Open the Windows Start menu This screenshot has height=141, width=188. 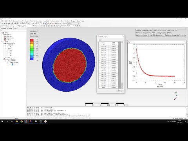click(2, 121)
